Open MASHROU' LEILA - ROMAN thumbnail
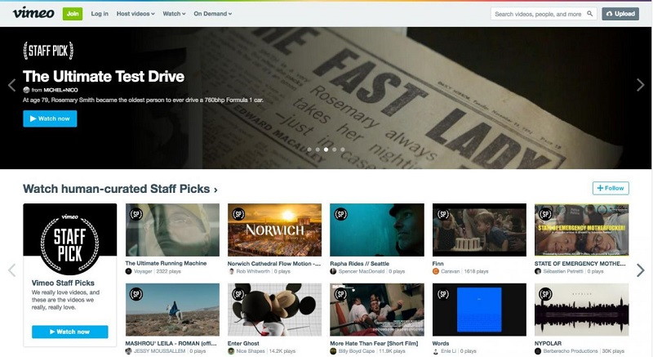The height and width of the screenshot is (357, 653). tap(172, 310)
